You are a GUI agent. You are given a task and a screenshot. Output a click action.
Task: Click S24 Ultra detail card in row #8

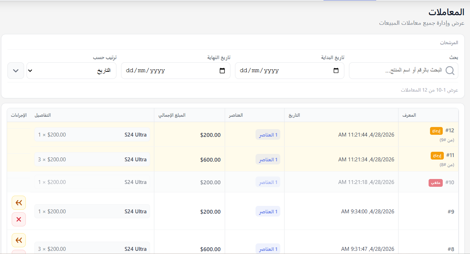click(92, 248)
